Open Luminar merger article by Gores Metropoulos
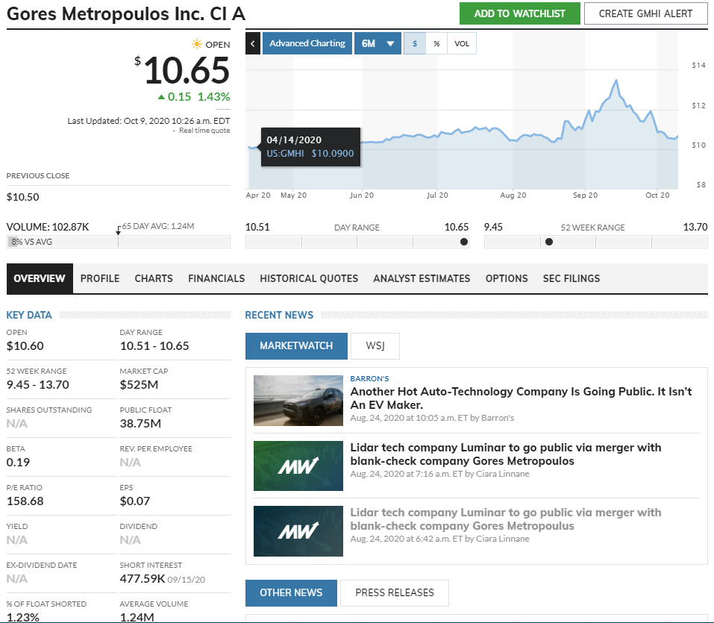This screenshot has height=623, width=714. (x=505, y=454)
